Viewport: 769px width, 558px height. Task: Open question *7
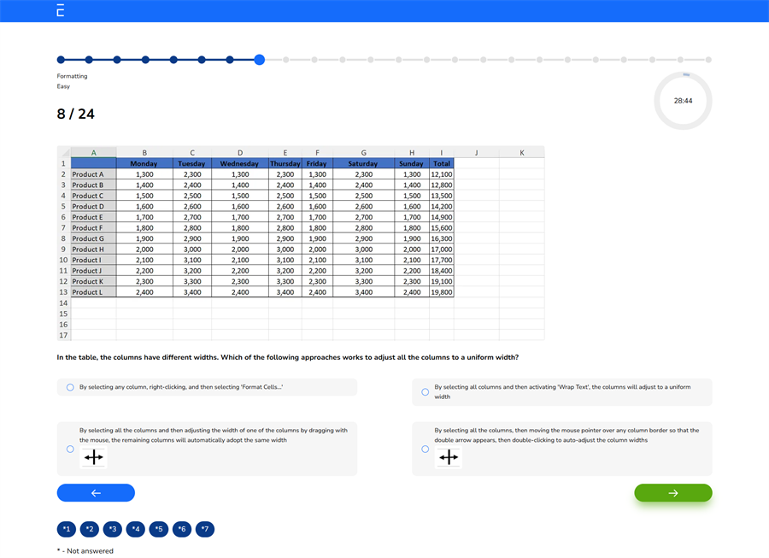[x=204, y=529]
